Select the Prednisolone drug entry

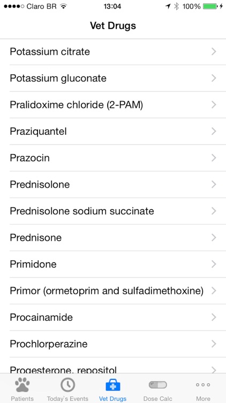tap(113, 184)
